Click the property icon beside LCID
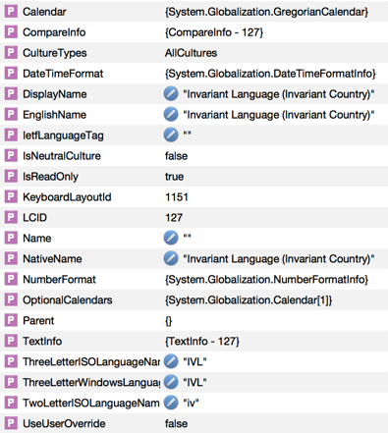Screen dimensions: 388x433 (11, 218)
